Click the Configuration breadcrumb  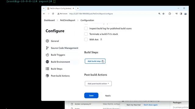87,20
